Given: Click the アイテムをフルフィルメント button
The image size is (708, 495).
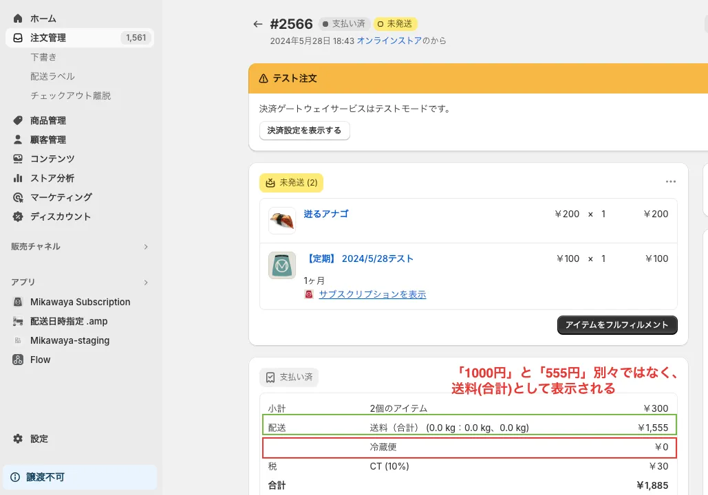Looking at the screenshot, I should pyautogui.click(x=616, y=325).
